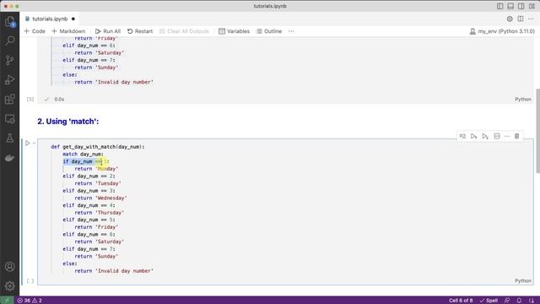This screenshot has width=540, height=304.
Task: Customize layout from title bar
Action: [x=532, y=6]
